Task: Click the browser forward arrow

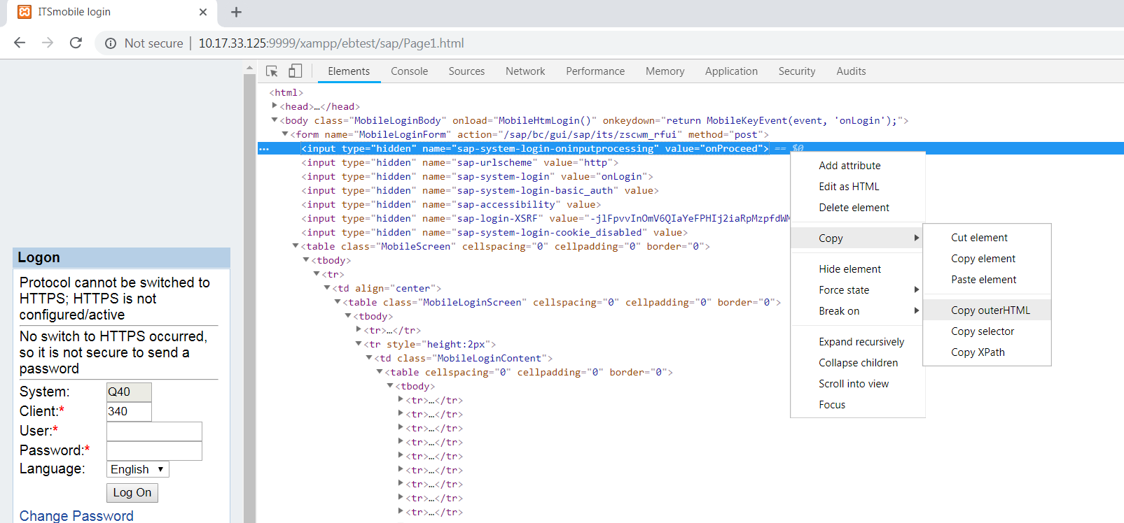Action: tap(48, 43)
